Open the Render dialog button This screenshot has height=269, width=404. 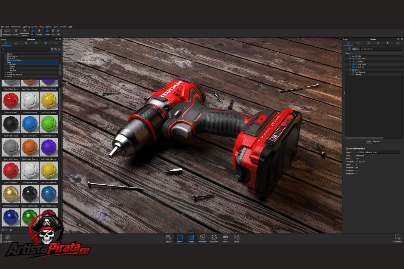coord(236,238)
